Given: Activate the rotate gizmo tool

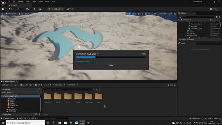Looking at the screenshot, I should pyautogui.click(x=133, y=14).
